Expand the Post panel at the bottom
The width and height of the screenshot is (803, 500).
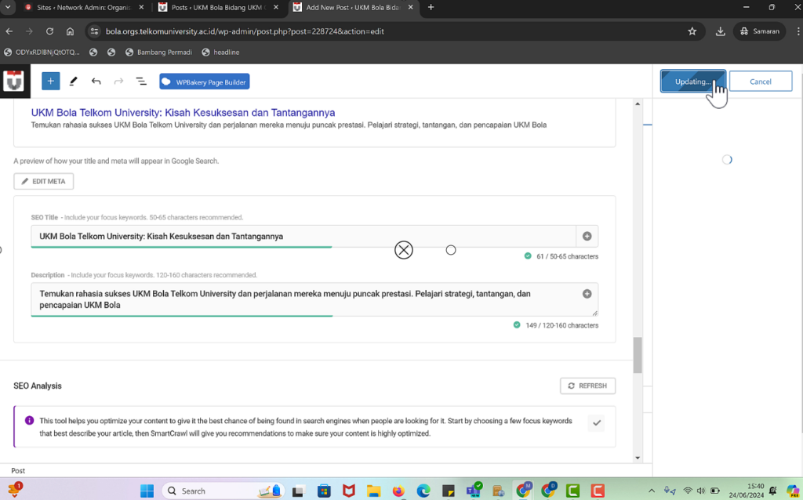point(17,470)
